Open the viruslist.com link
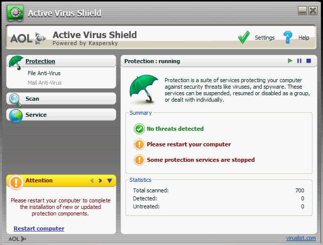This screenshot has width=323, height=245. click(x=301, y=238)
